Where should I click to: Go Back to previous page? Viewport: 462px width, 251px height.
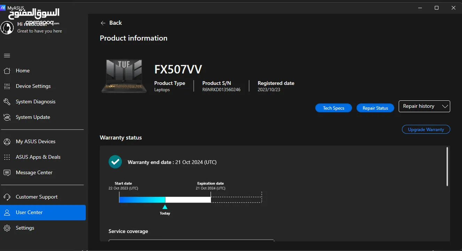[x=111, y=23]
